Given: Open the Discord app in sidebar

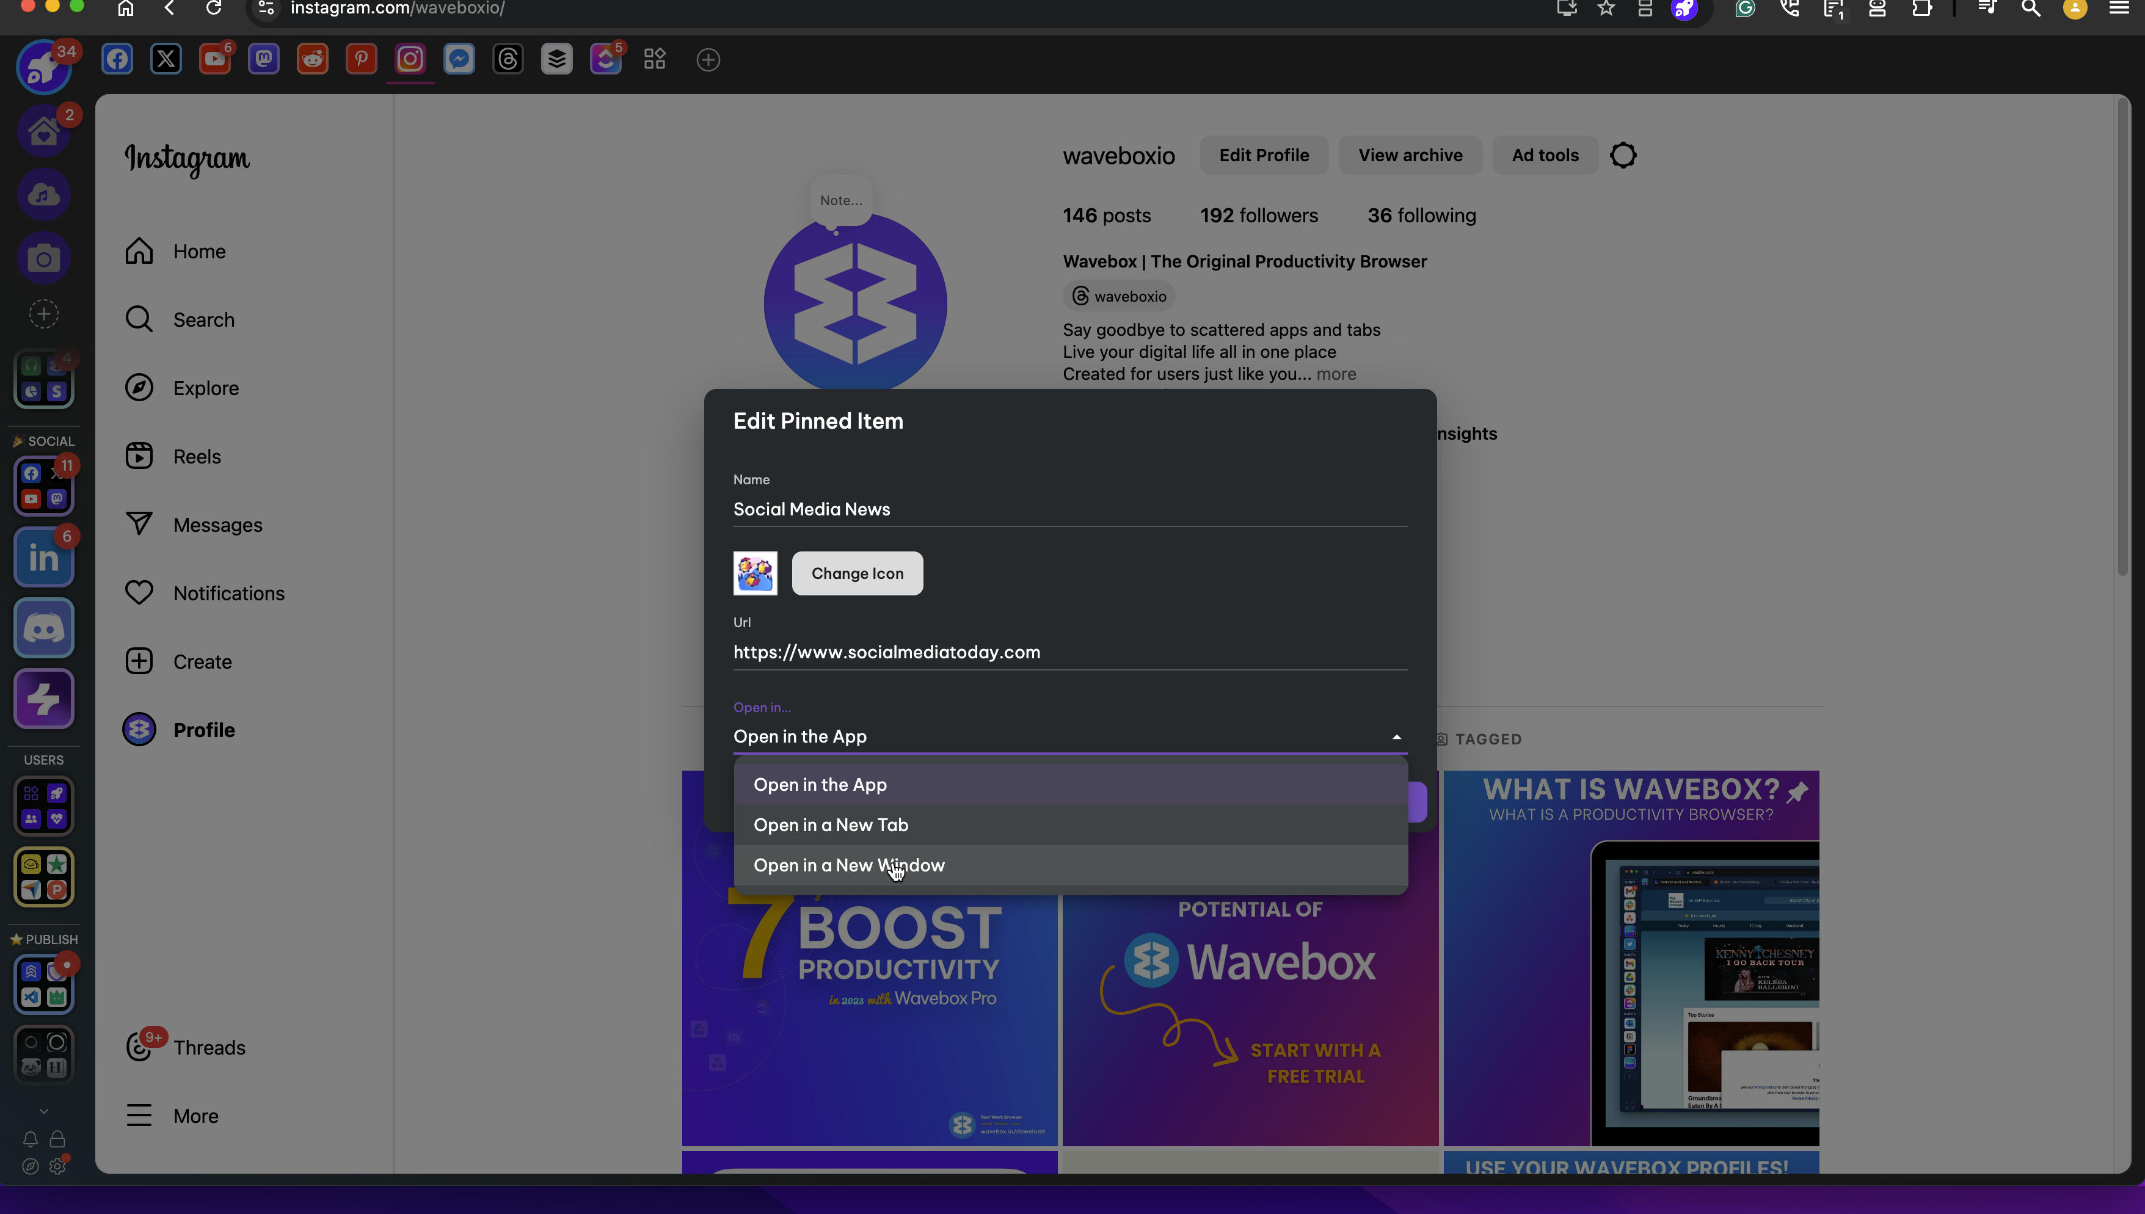Looking at the screenshot, I should (x=44, y=628).
